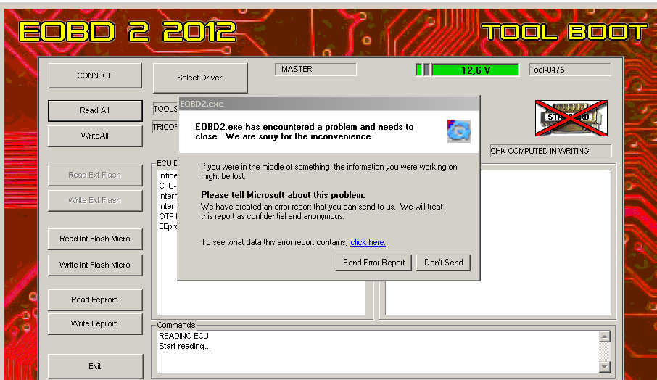Choose Read Int Flash Micro
This screenshot has height=380, width=657.
click(95, 239)
